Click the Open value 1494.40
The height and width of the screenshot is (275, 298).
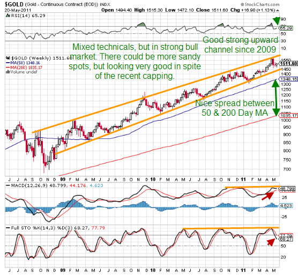[123, 10]
